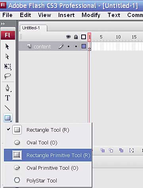The image size is (143, 188).
Task: Click frame 10 on the timeline ruler
Action: [x=118, y=37]
